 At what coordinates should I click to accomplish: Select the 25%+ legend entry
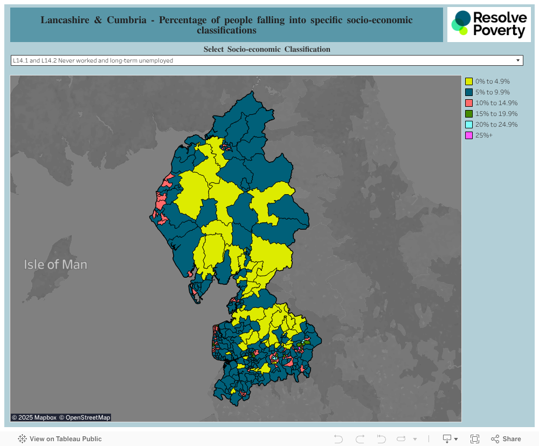tap(483, 135)
